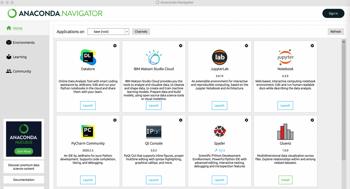
Task: Click the Anaconda Navigator logo in header
Action: click(x=55, y=13)
